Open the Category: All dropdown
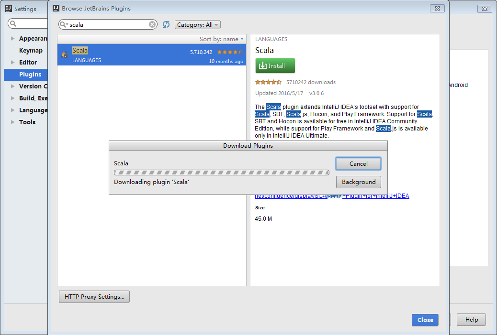The height and width of the screenshot is (335, 497). tap(197, 25)
